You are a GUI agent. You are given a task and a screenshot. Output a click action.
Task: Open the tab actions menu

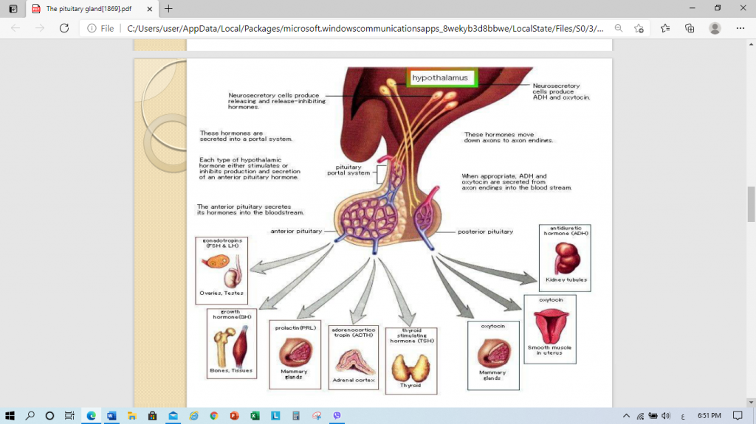pyautogui.click(x=13, y=9)
